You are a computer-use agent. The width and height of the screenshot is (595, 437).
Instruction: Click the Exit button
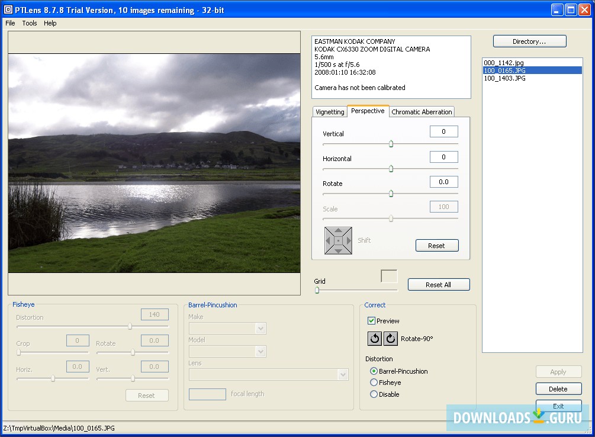click(x=558, y=406)
